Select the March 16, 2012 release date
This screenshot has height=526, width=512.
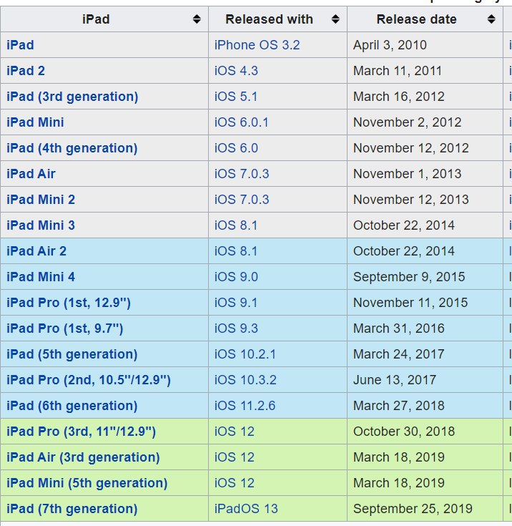pos(399,97)
